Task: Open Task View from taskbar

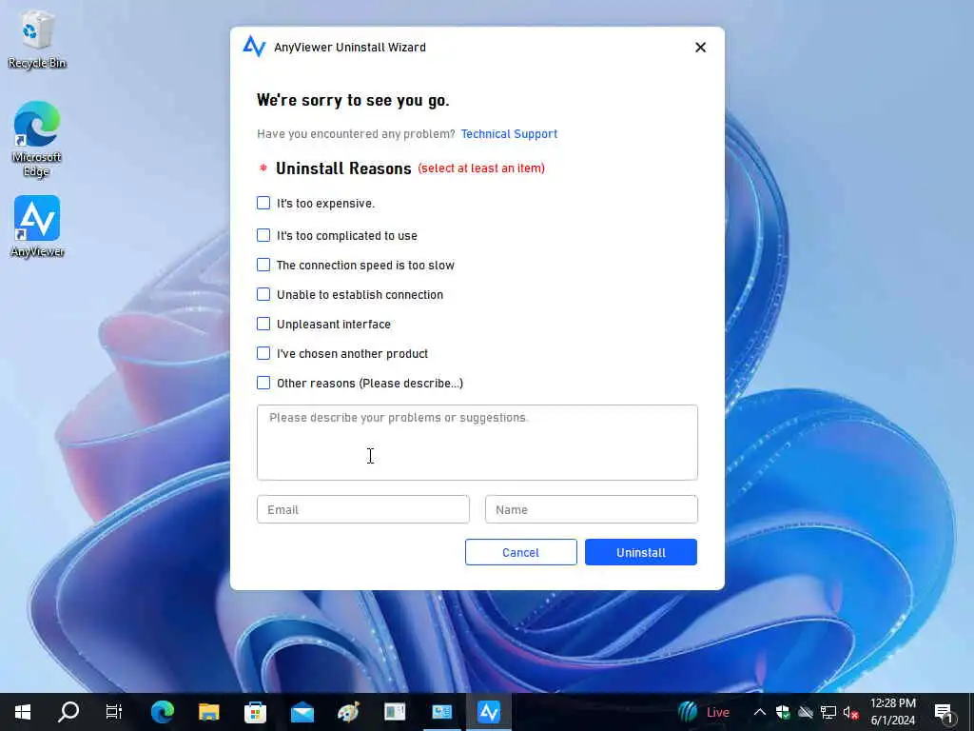Action: pyautogui.click(x=114, y=712)
